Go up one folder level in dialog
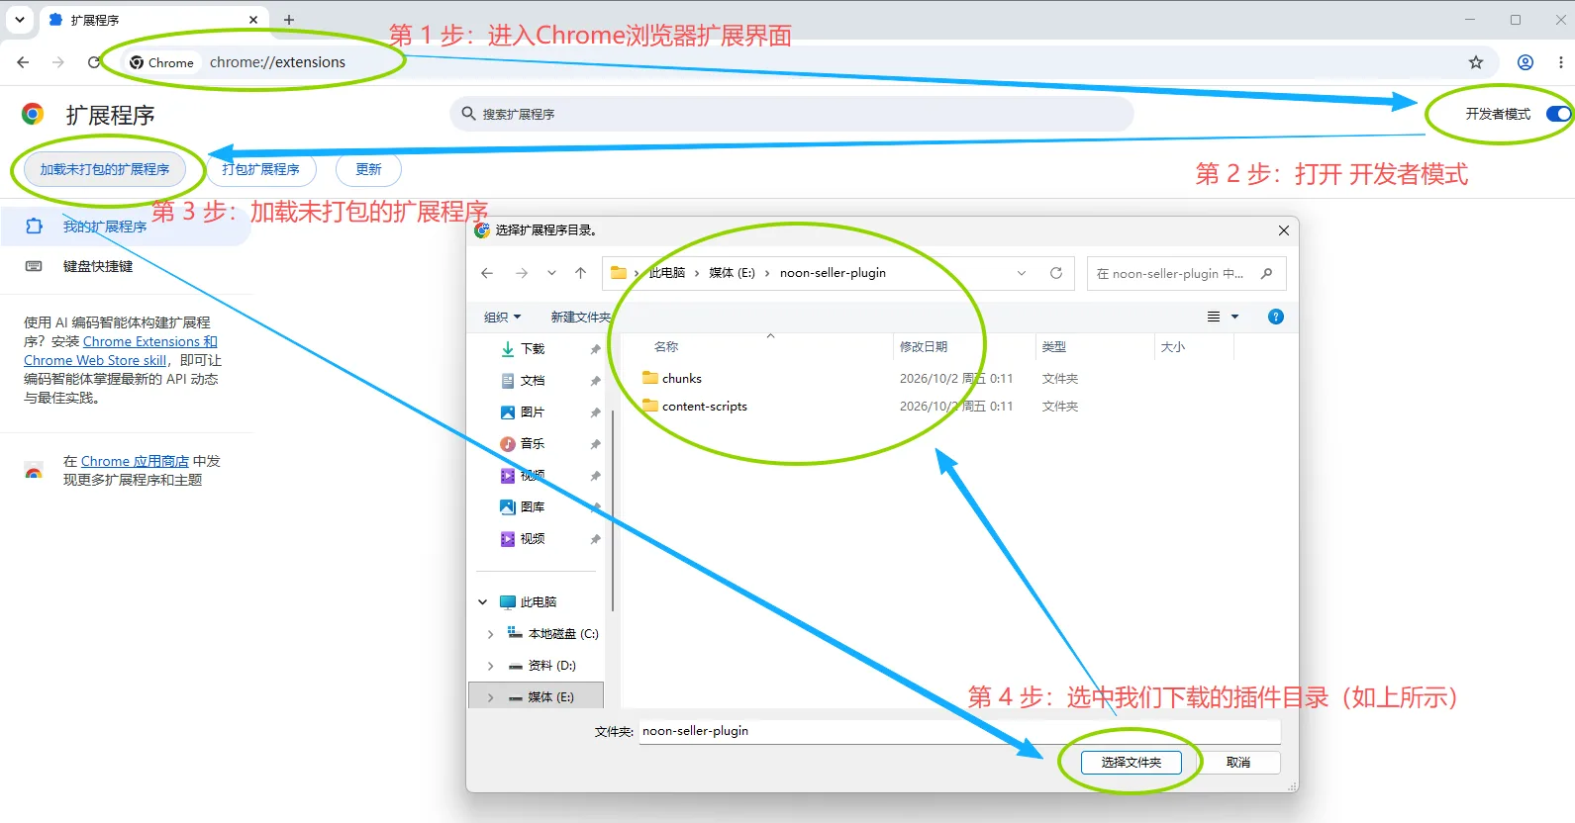1575x823 pixels. click(x=580, y=273)
